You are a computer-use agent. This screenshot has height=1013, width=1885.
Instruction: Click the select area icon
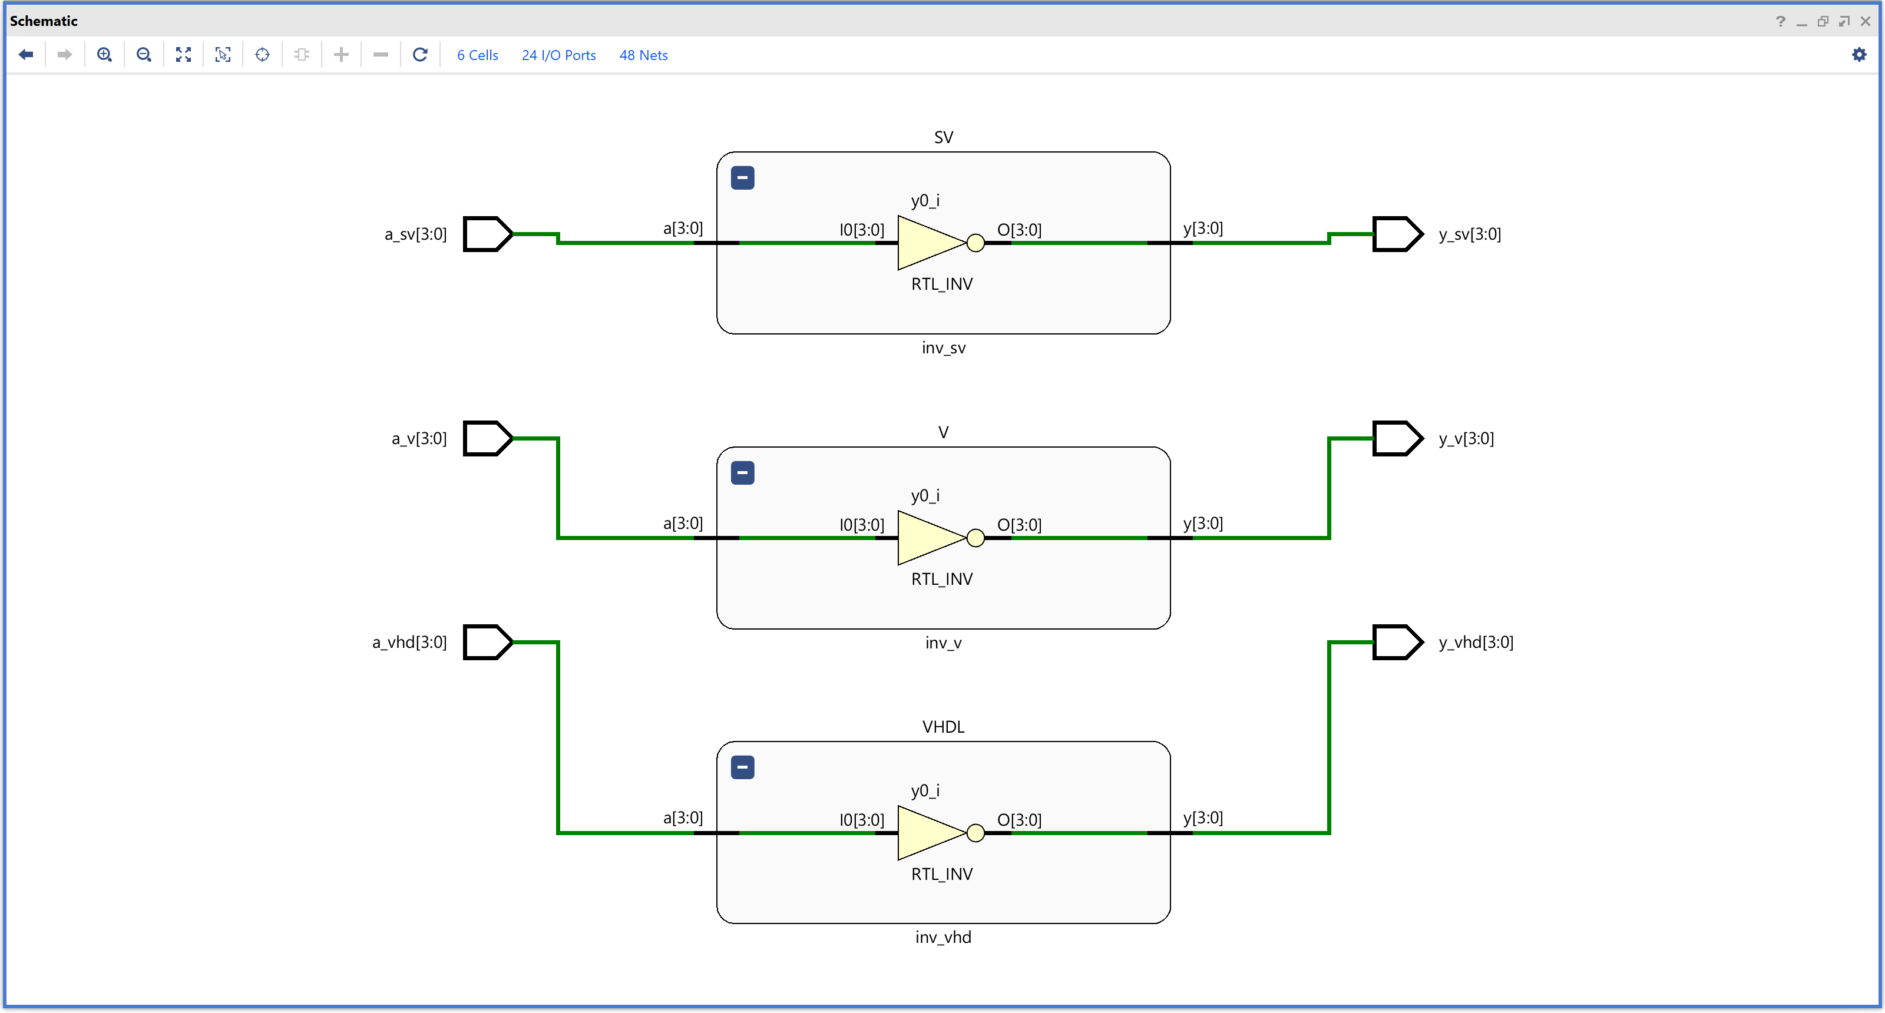click(223, 55)
